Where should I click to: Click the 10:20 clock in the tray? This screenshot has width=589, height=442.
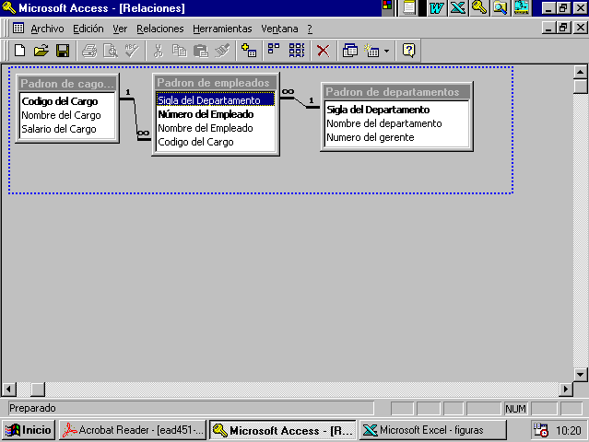tap(569, 430)
